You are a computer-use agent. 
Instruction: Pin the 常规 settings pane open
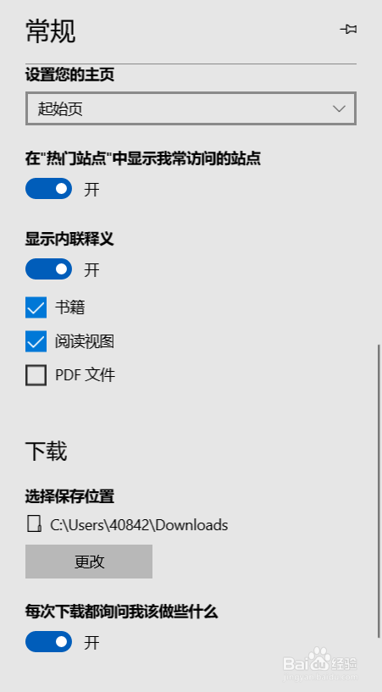348,30
